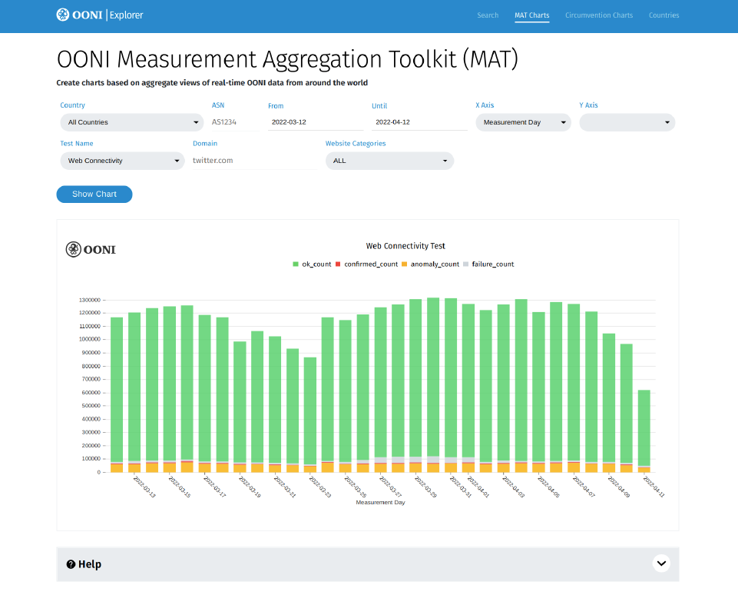
Task: Open the empty Y Axis dropdown
Action: pyautogui.click(x=627, y=122)
